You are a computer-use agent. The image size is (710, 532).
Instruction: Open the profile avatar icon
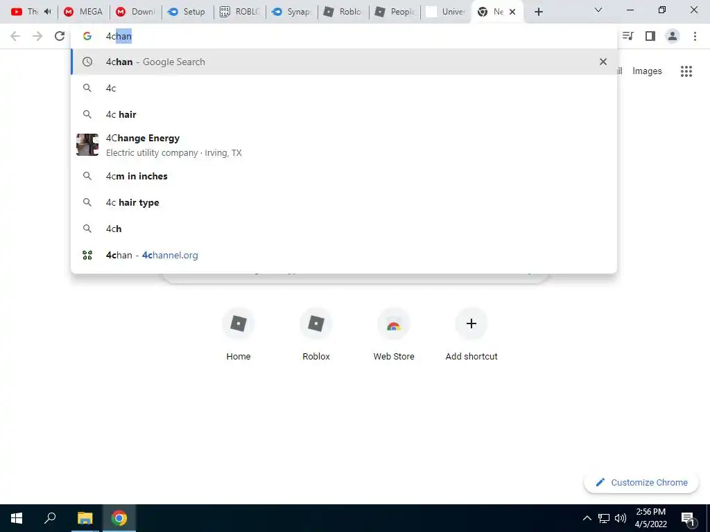coord(673,36)
